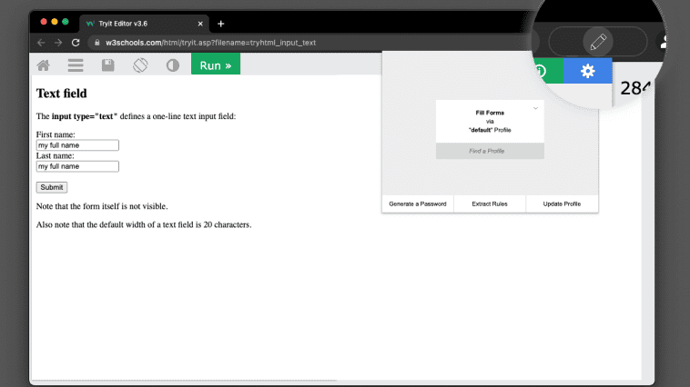Open the hamburger menu icon

(x=76, y=65)
